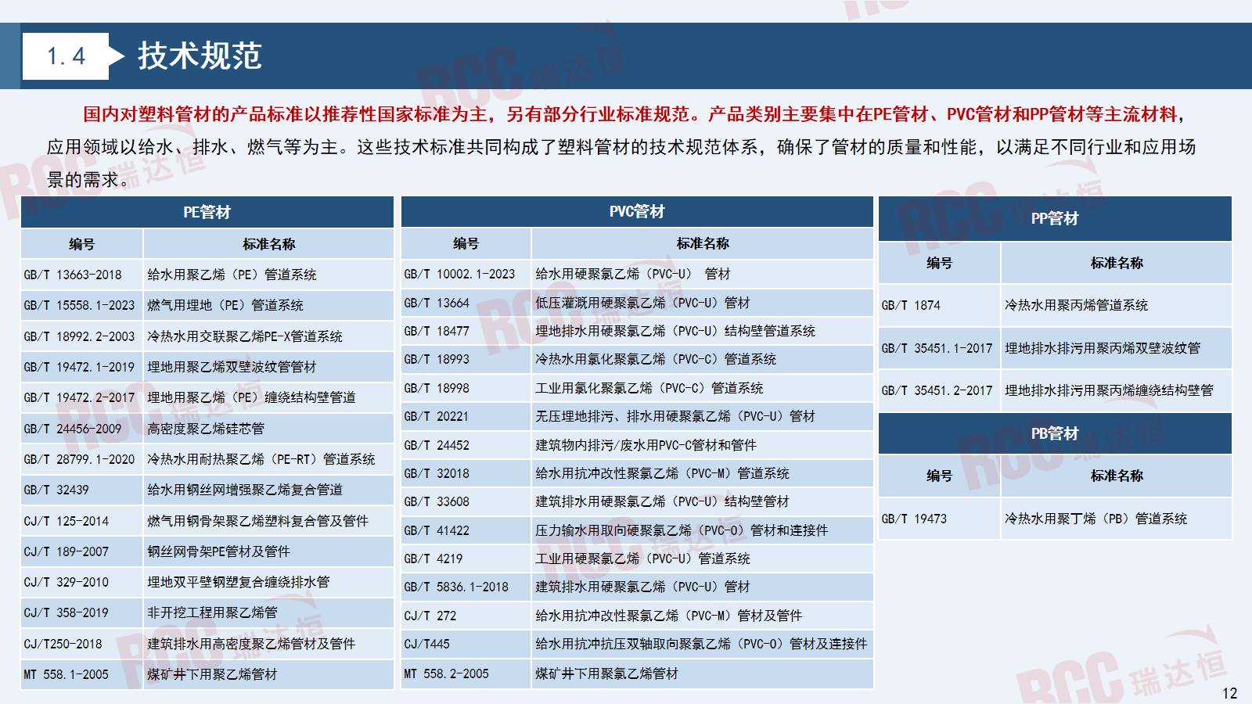Image resolution: width=1252 pixels, height=704 pixels.
Task: Select the "高密度聚乙烯硅芯管" standard name cell
Action: click(x=206, y=429)
